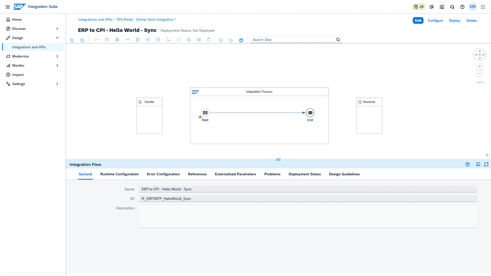Viewport: 491px width, 276px height.
Task: Click the Message Transformers swap-arrows icon
Action: click(x=168, y=40)
